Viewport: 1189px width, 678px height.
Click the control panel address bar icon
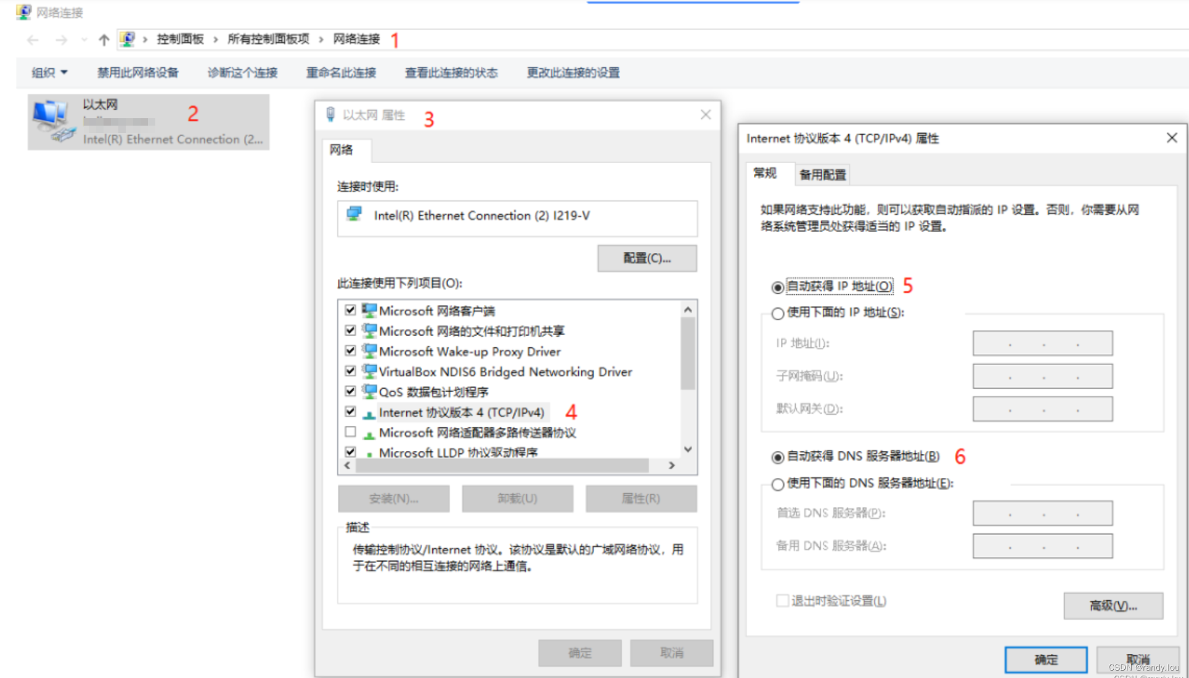[x=127, y=39]
